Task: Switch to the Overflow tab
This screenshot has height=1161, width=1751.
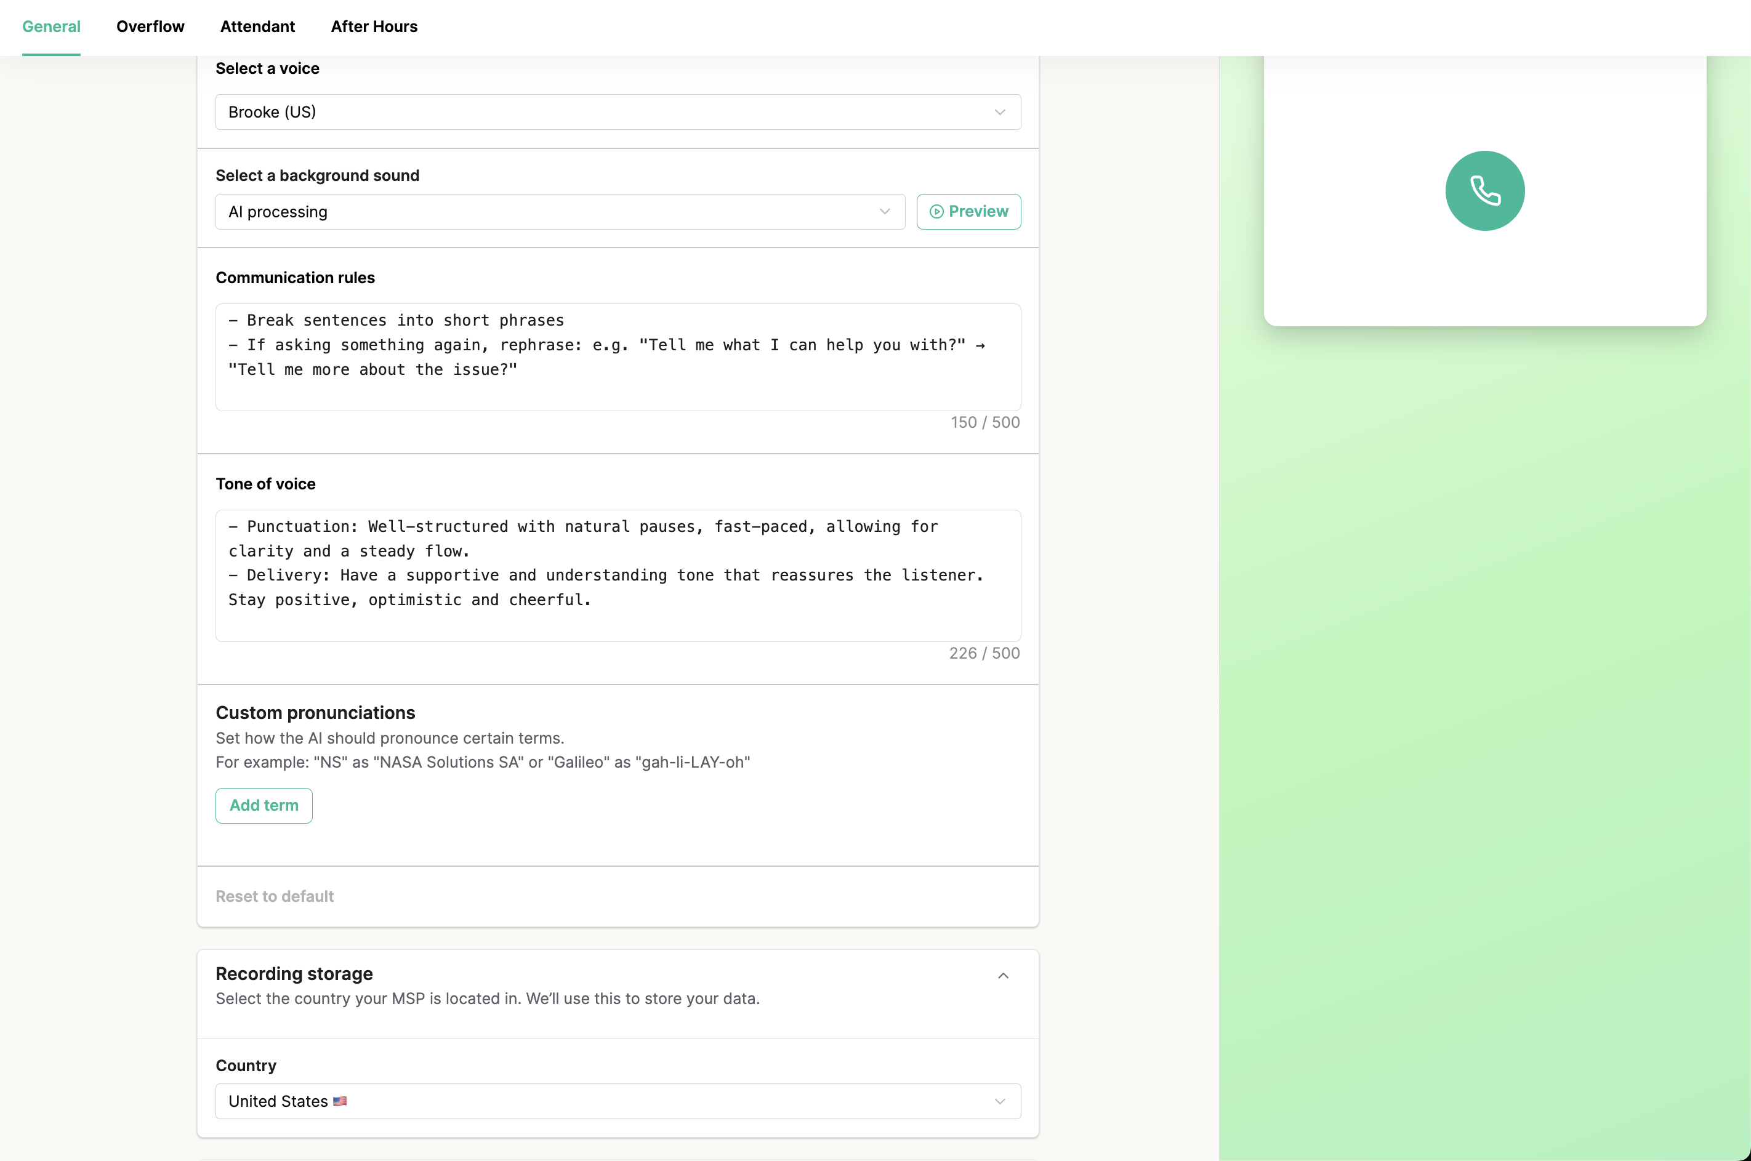Action: 150,26
